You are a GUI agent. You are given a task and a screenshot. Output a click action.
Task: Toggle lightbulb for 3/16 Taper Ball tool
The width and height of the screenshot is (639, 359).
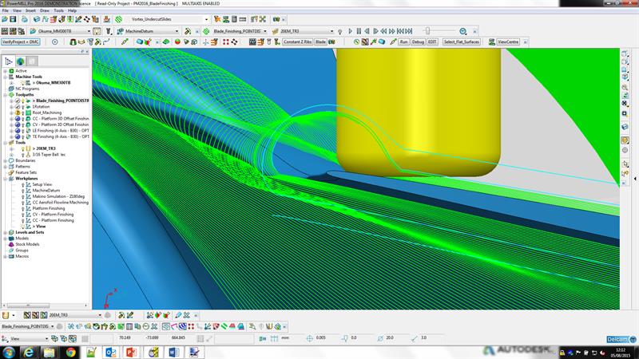23,155
